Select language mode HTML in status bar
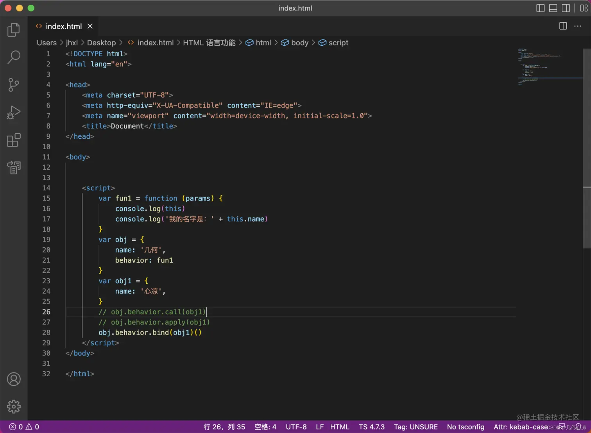The width and height of the screenshot is (591, 433). pyautogui.click(x=340, y=427)
